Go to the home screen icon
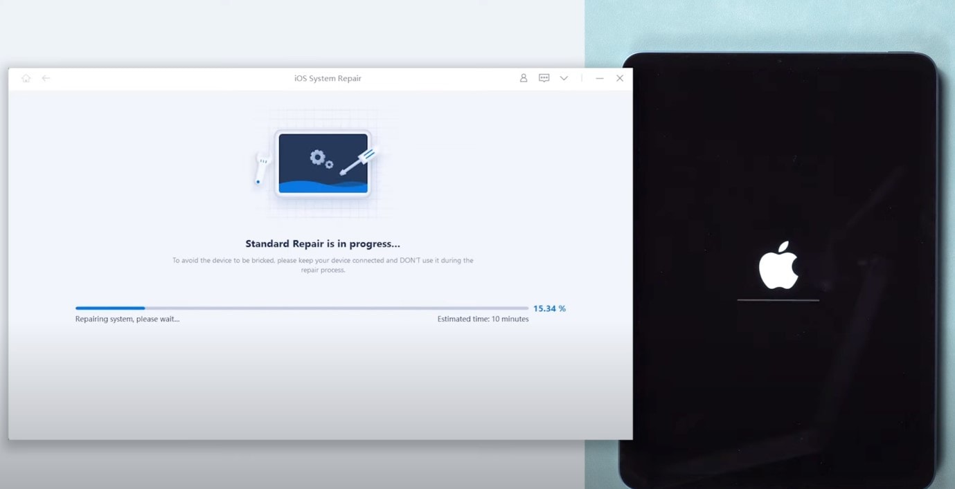Screen dimensions: 955x489 (x=26, y=78)
